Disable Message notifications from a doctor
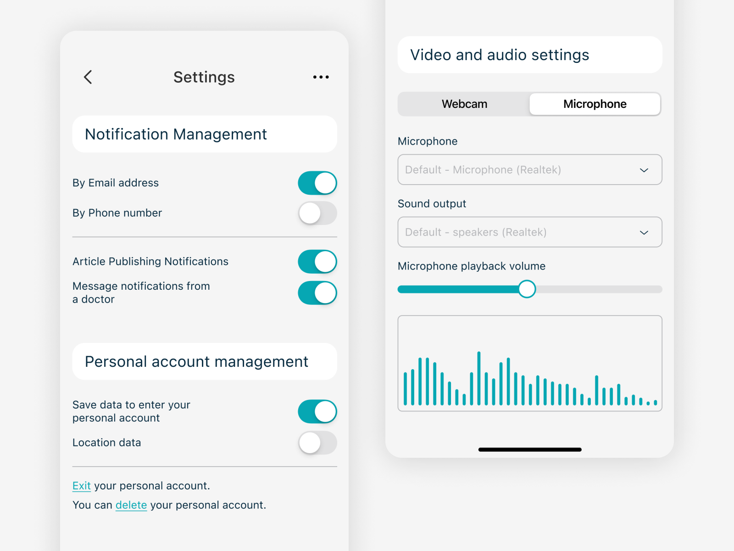This screenshot has width=734, height=551. tap(317, 292)
